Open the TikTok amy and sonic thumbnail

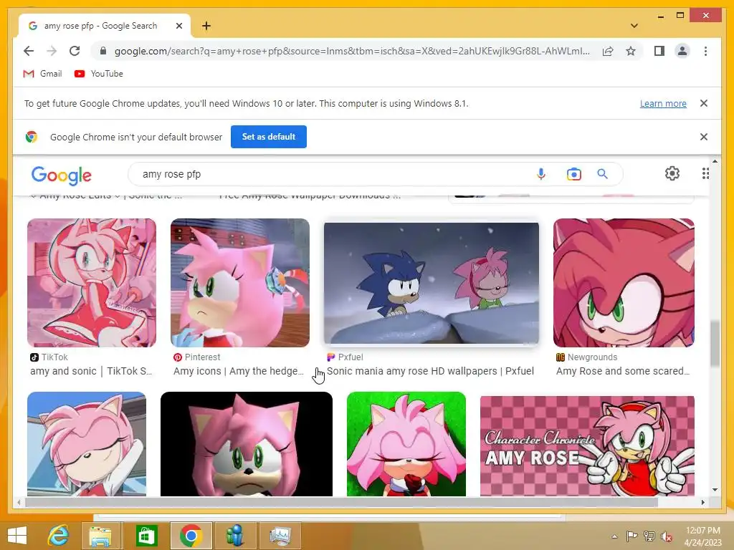point(92,282)
